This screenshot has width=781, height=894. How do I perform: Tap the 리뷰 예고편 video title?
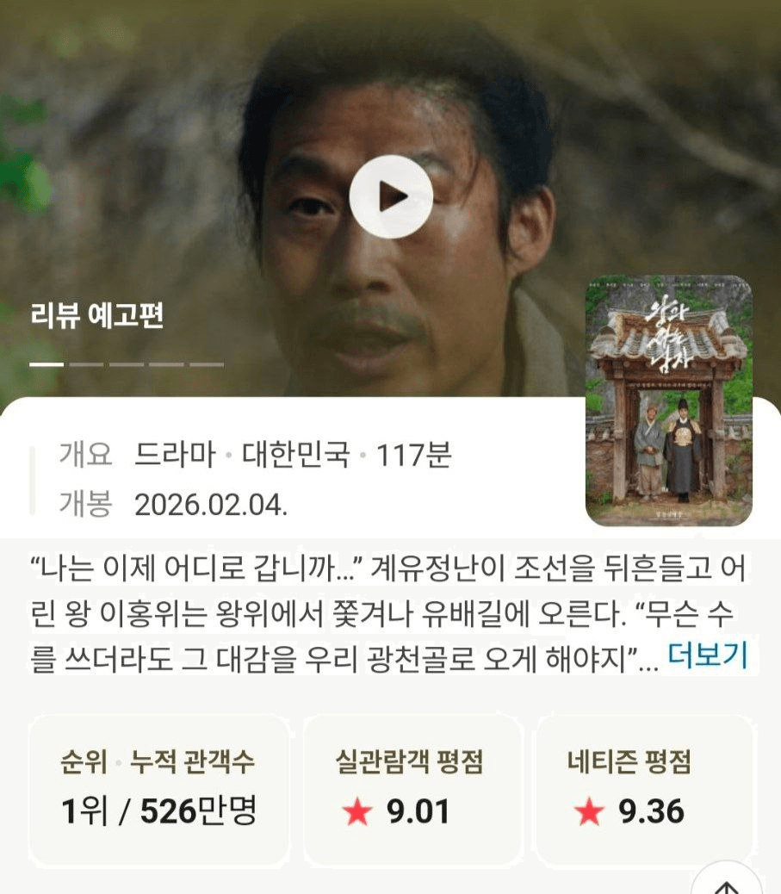coord(97,315)
